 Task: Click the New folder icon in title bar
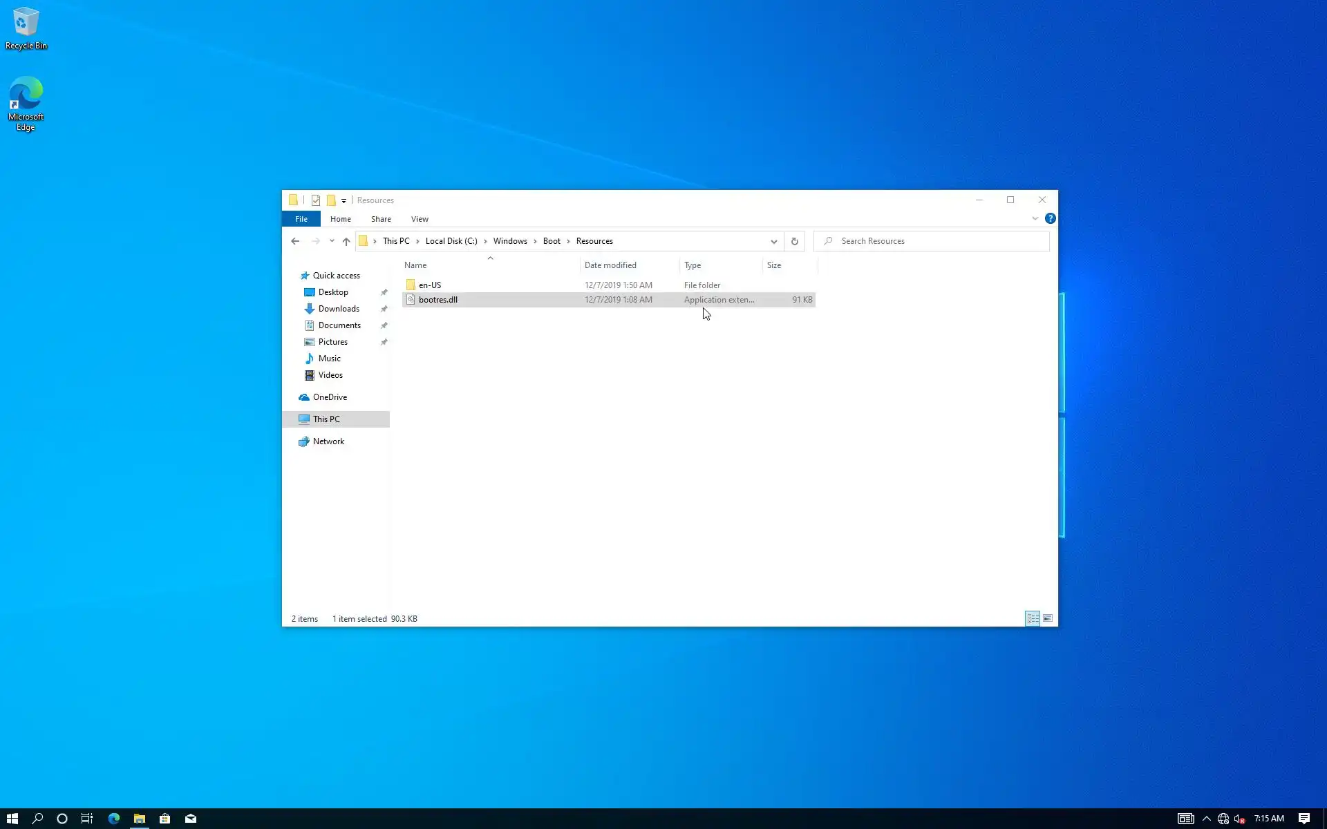tap(331, 200)
